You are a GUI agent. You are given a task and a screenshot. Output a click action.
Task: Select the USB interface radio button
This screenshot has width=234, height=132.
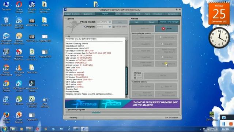click(x=135, y=75)
